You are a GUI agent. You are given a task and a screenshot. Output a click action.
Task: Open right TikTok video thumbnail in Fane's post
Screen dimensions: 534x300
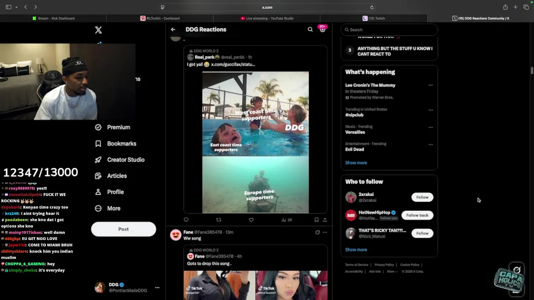292,285
